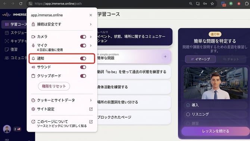Open コミュニティ in the sidebar
Screen dimensions: 250x141
15,58
